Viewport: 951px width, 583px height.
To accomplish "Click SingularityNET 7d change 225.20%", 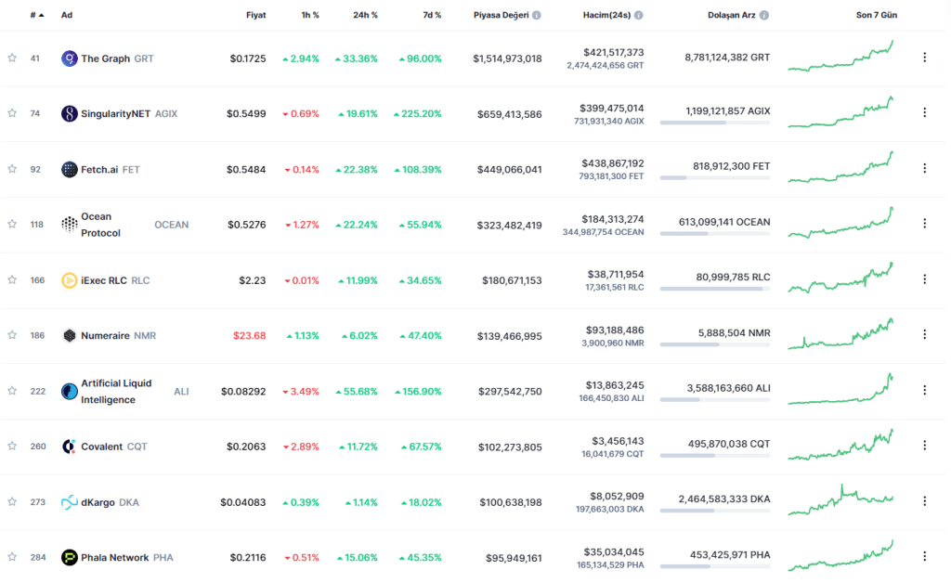I will coord(417,113).
